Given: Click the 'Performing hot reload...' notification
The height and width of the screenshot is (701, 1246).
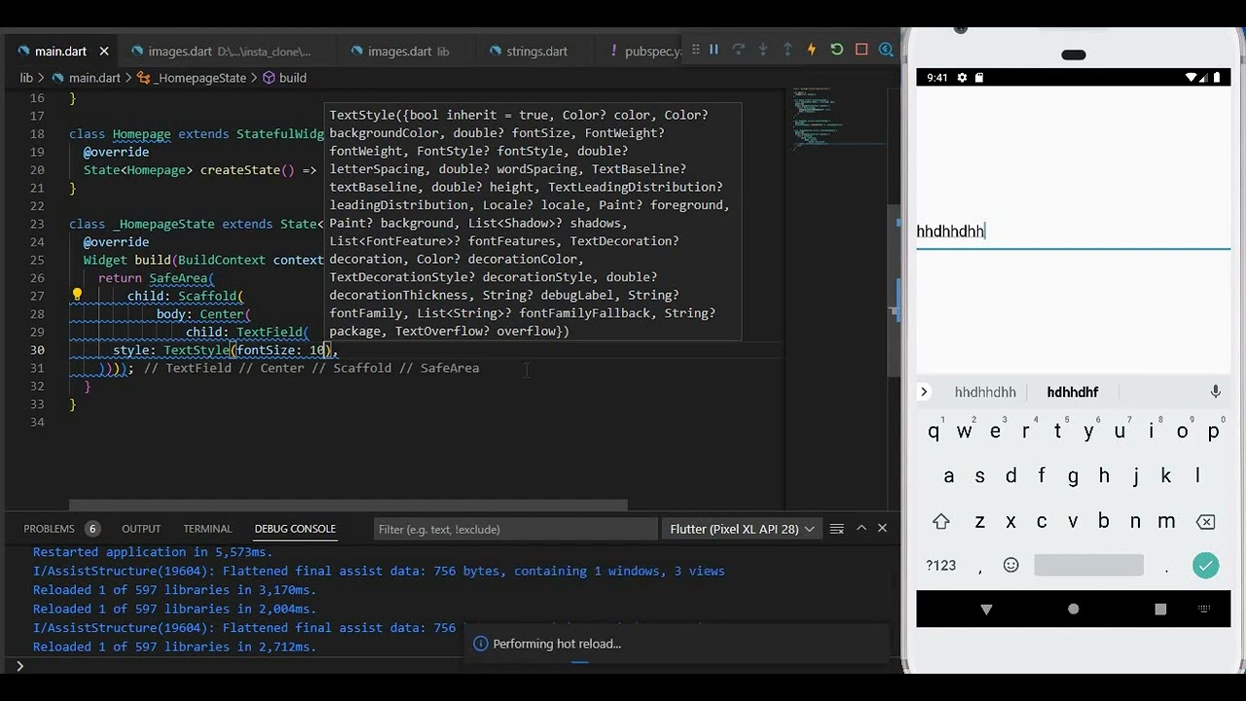Looking at the screenshot, I should [677, 644].
